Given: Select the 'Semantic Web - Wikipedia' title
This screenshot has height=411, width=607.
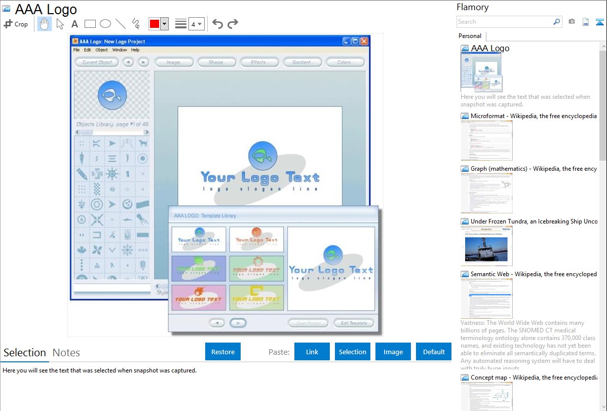Looking at the screenshot, I should click(x=534, y=274).
